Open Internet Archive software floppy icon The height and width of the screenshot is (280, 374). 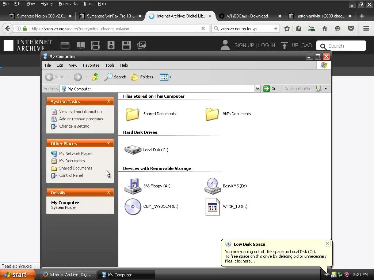126,45
